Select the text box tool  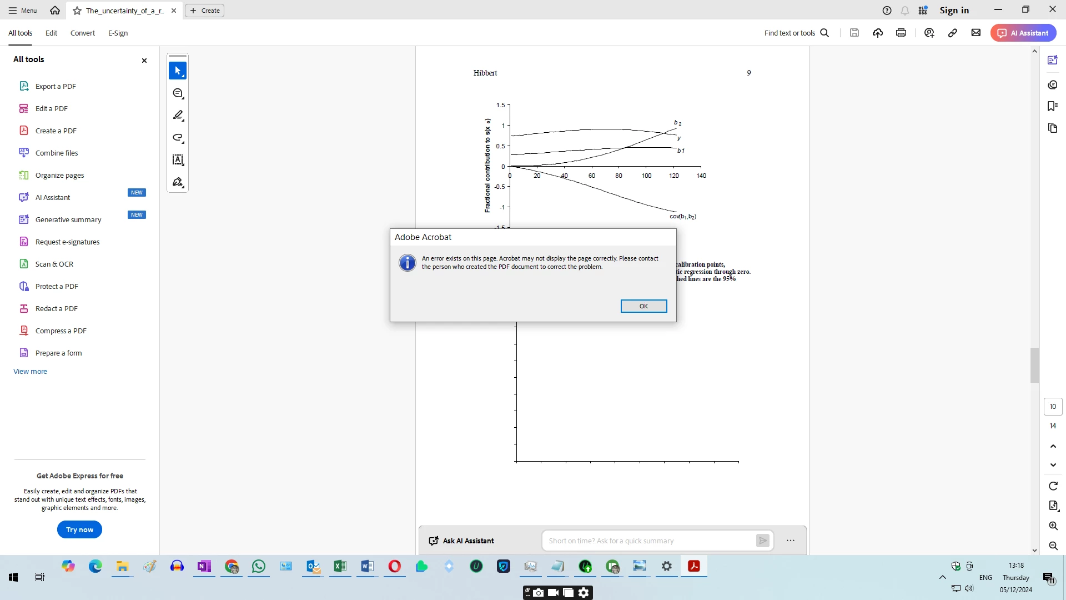click(x=178, y=160)
